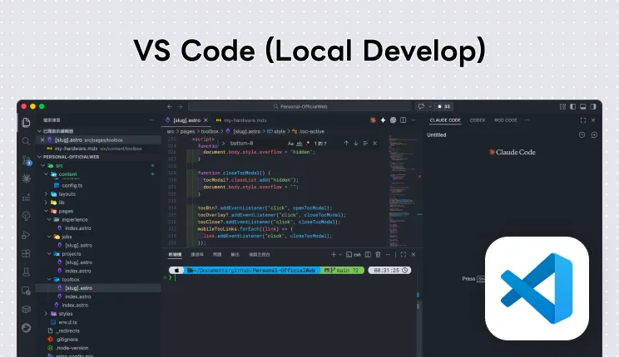Split the terminal
This screenshot has height=357, width=619.
368,255
